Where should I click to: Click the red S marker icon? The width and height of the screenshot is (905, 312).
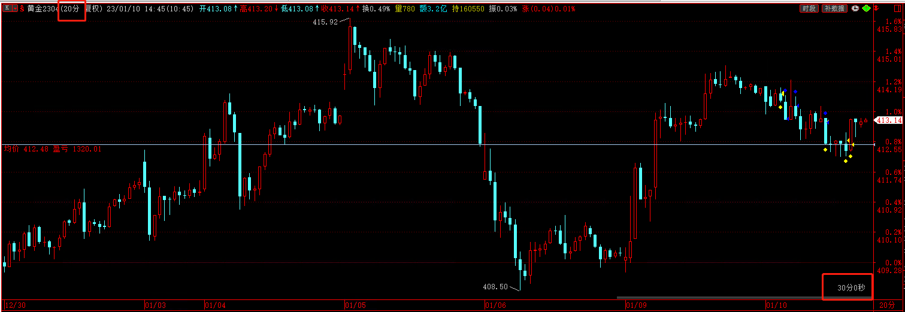22,8
